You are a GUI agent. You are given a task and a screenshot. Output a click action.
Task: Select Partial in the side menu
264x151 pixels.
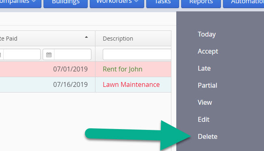[208, 85]
